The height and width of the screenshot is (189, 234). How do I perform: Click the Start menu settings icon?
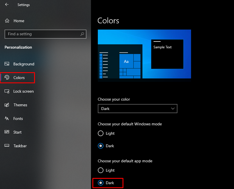(x=7, y=132)
